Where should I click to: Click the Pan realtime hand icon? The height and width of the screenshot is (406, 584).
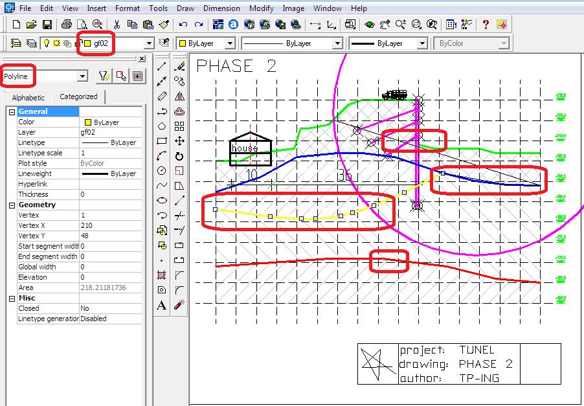tap(385, 25)
